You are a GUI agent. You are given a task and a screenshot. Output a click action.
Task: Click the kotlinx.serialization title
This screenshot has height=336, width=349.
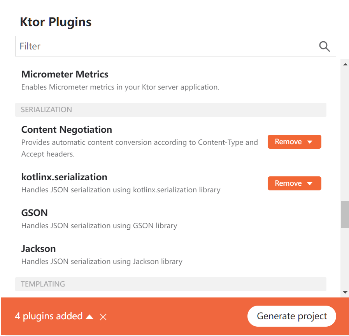[x=64, y=177]
